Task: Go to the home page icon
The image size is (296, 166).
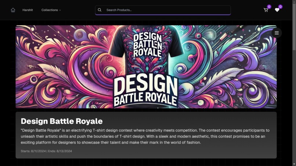Action: point(13,10)
